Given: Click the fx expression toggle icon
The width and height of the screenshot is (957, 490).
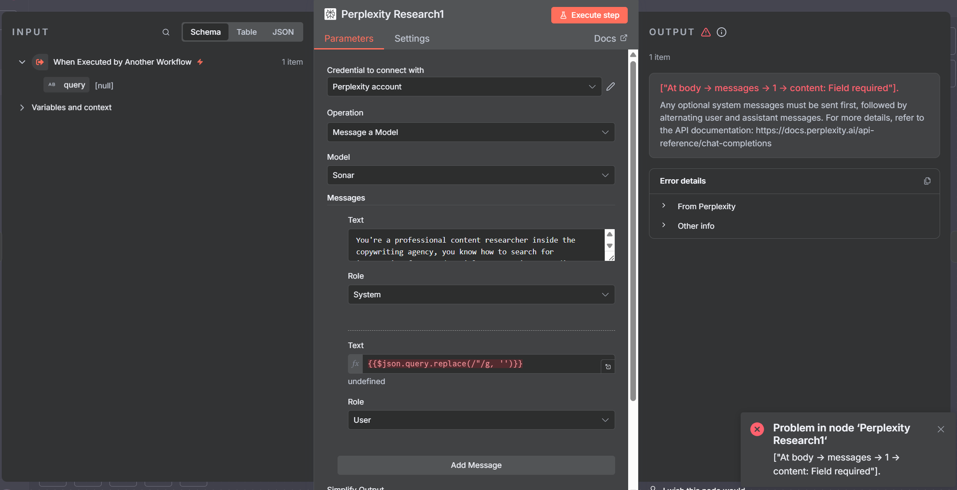Looking at the screenshot, I should click(x=355, y=364).
